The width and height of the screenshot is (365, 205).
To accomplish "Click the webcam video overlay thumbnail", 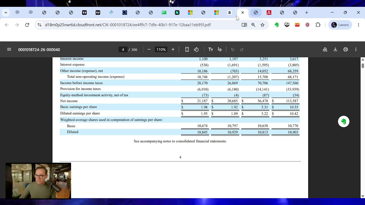I will point(38,181).
